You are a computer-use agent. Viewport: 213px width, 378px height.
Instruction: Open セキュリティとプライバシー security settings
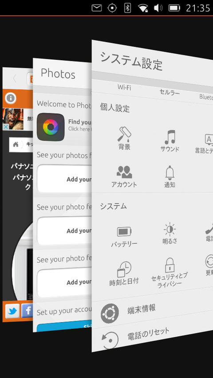(x=170, y=273)
